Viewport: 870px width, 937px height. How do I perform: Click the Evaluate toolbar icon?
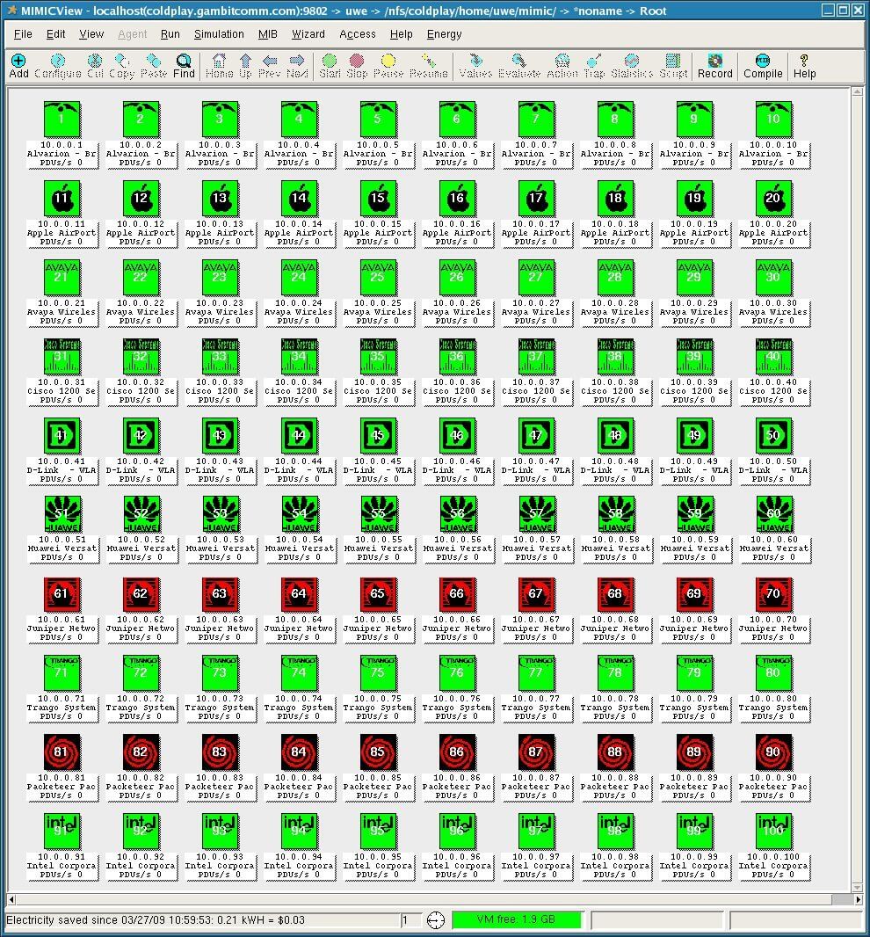[519, 66]
